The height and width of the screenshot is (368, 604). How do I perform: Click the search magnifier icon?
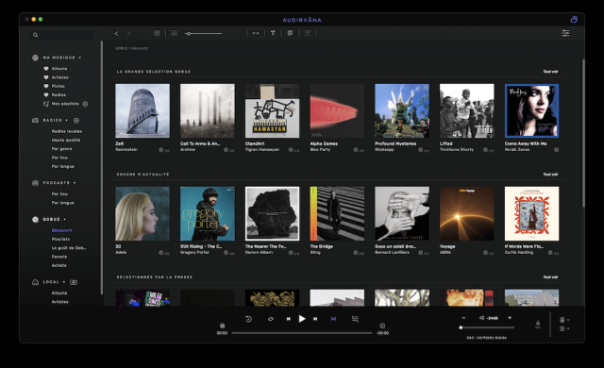coord(36,35)
